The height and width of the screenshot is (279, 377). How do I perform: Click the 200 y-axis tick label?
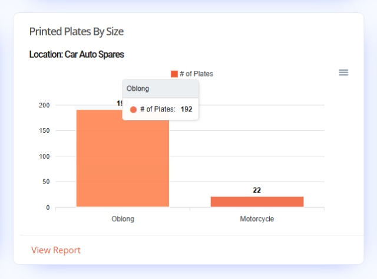[x=44, y=105]
